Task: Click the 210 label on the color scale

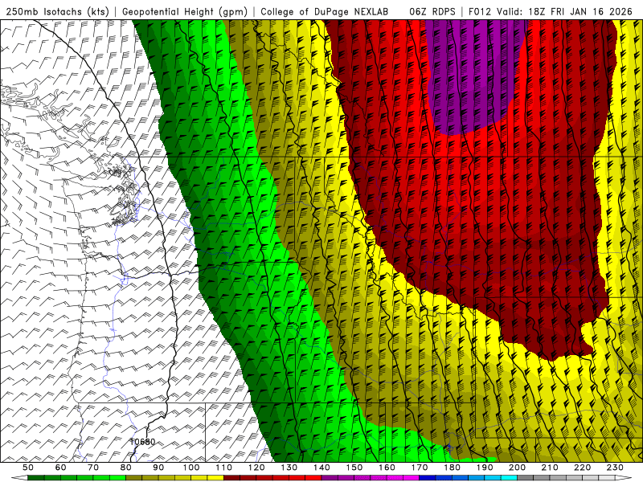Action: [550, 468]
